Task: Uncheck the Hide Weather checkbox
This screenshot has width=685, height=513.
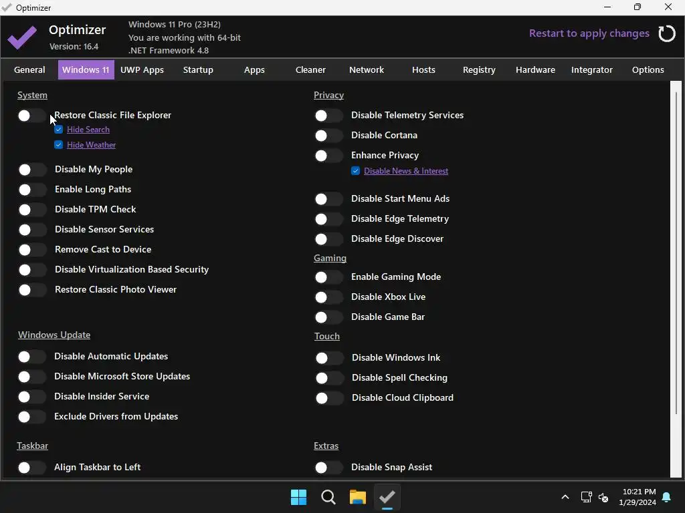Action: click(59, 145)
